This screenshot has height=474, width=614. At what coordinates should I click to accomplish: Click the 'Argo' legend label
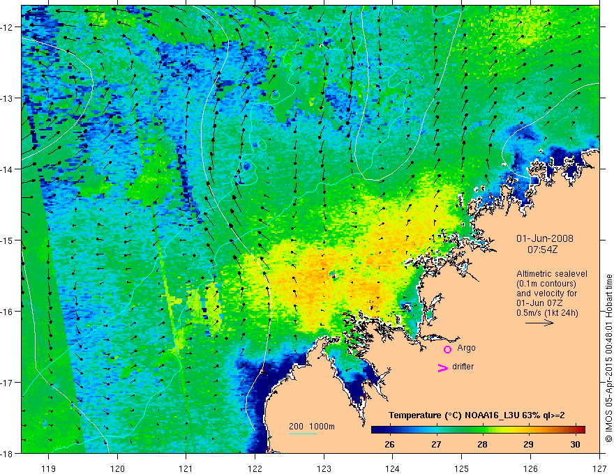466,348
